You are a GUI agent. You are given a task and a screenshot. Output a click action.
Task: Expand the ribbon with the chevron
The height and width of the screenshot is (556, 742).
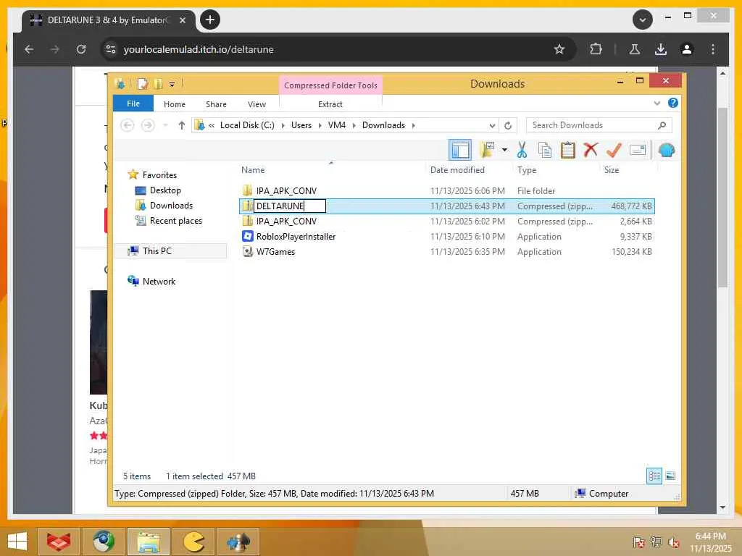coord(656,103)
